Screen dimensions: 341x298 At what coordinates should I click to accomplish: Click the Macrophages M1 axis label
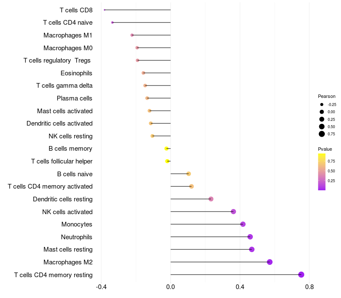68,35
